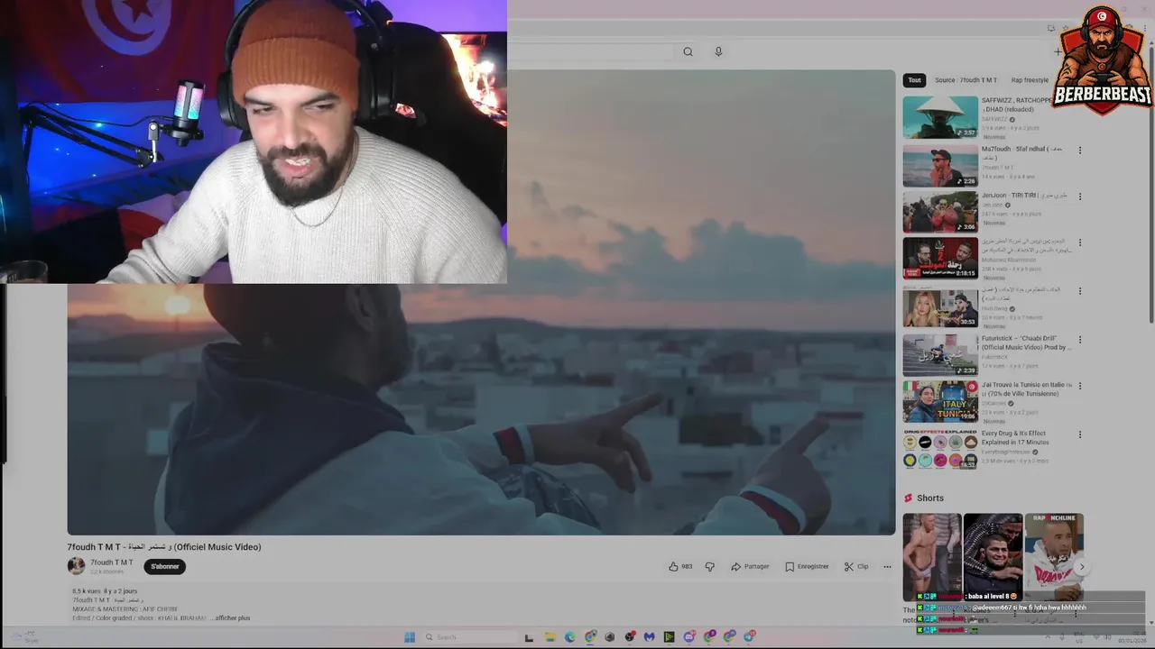Open options menu for Tunisie en Italie video
Screen dimensions: 1155x649
tap(1079, 386)
